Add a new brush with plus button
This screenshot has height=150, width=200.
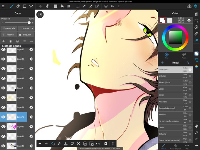pos(162,63)
